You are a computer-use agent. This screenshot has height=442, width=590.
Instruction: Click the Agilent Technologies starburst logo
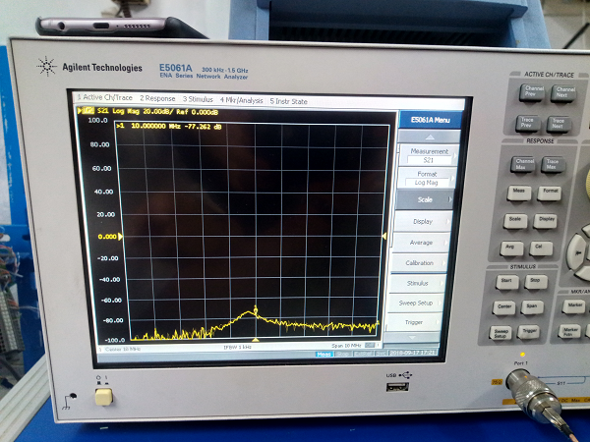(x=47, y=66)
